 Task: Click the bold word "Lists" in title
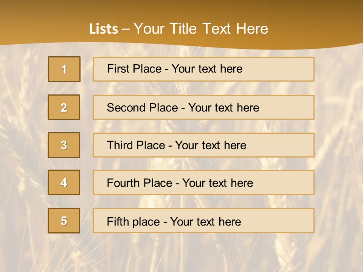(x=103, y=29)
